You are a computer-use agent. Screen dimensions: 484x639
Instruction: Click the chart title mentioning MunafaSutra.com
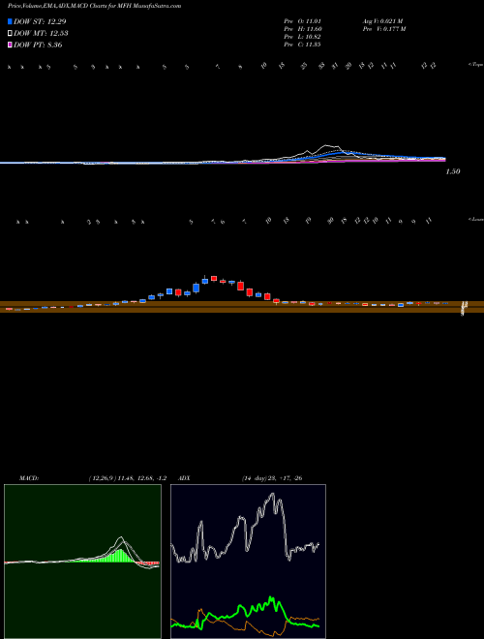(95, 6)
